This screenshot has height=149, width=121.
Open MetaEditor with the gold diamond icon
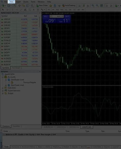[x=51, y=6]
